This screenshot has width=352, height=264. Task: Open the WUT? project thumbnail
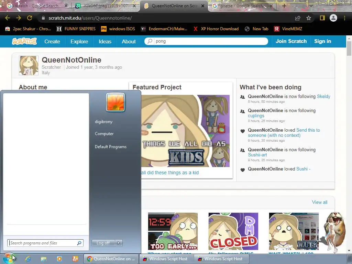tap(294, 231)
